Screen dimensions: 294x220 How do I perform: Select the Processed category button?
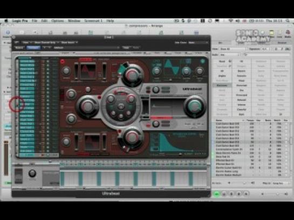(242, 95)
